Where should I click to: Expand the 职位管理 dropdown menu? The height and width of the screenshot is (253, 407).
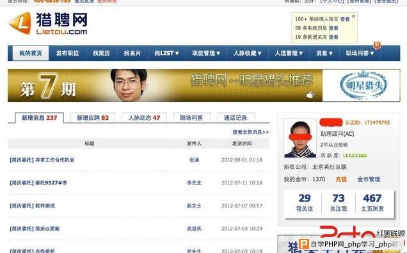point(206,53)
